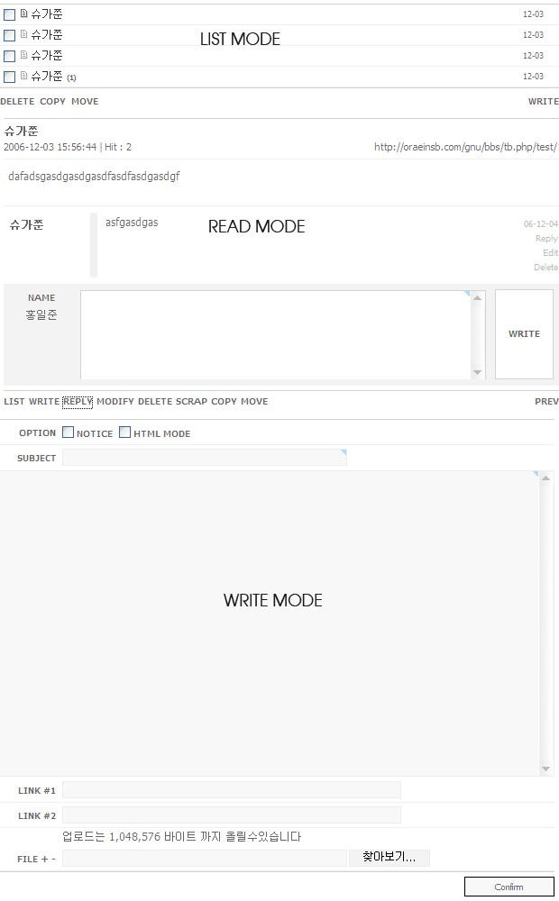This screenshot has width=559, height=901.
Task: Go to PREV post
Action: (547, 402)
